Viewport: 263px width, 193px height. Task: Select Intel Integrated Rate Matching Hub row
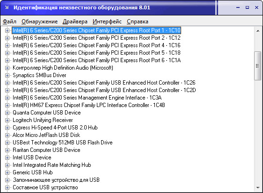point(52,165)
